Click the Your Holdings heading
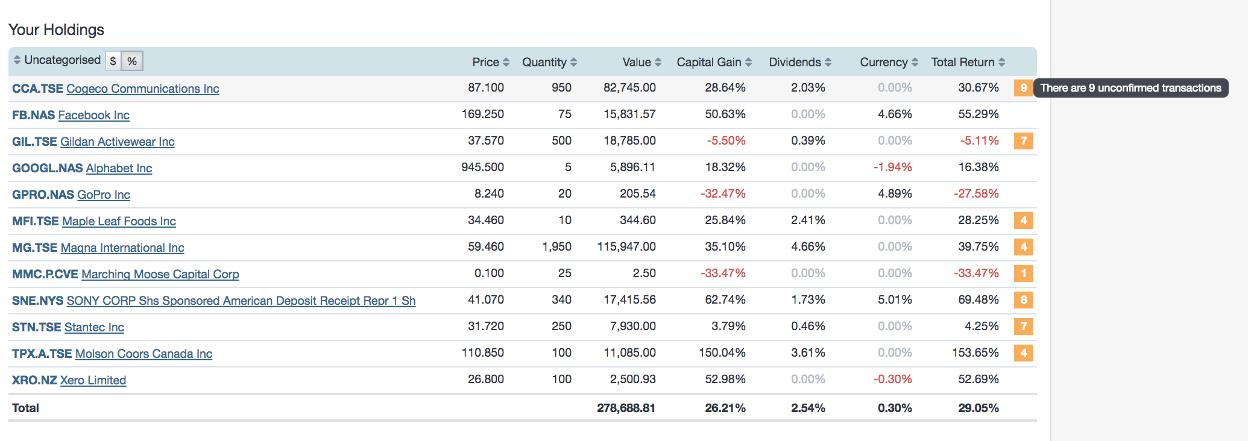 pyautogui.click(x=56, y=30)
